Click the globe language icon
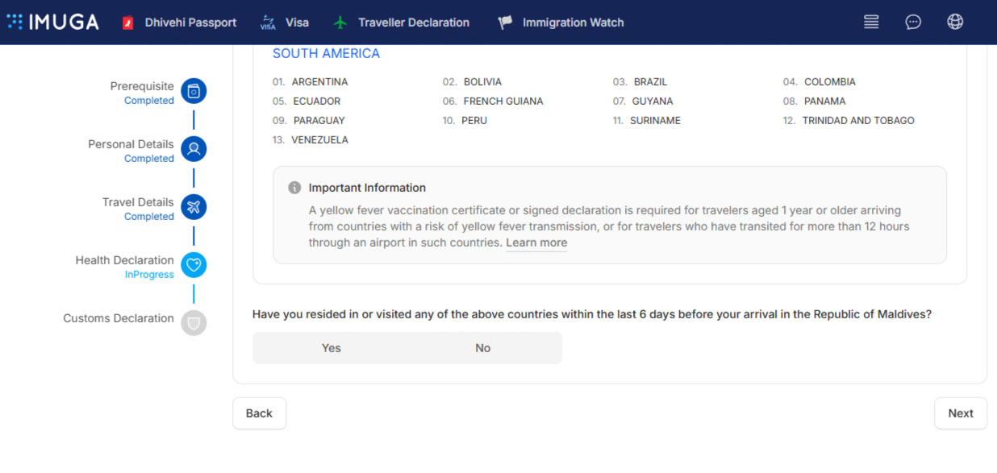 pyautogui.click(x=955, y=22)
